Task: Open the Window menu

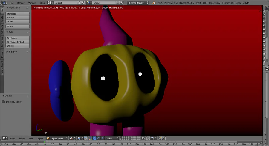Action: pos(32,3)
